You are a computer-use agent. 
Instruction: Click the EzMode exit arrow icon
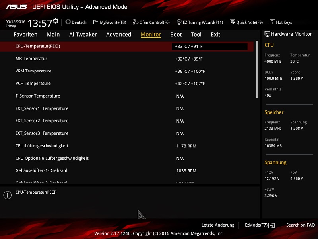pyautogui.click(x=272, y=225)
